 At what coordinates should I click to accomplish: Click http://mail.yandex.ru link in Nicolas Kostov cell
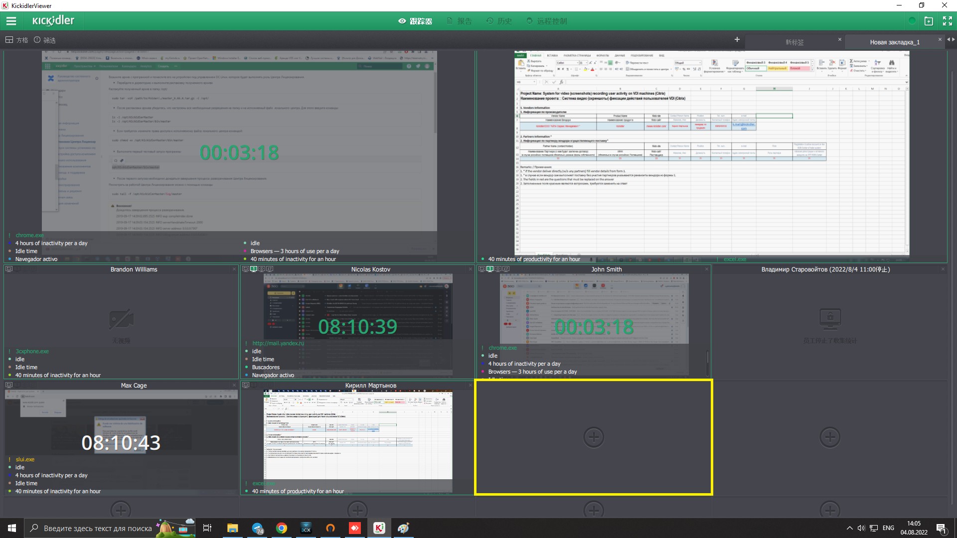(x=278, y=343)
